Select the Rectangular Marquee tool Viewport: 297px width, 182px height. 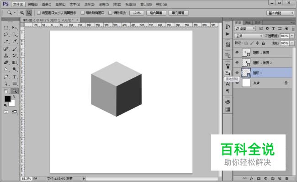6,28
